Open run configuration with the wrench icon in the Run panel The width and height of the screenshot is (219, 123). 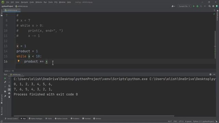coord(5,82)
